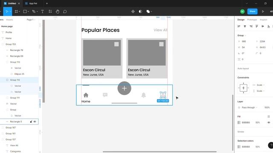273x153 pixels.
Task: Click the chat bubble icon on canvas
Action: coord(105,95)
